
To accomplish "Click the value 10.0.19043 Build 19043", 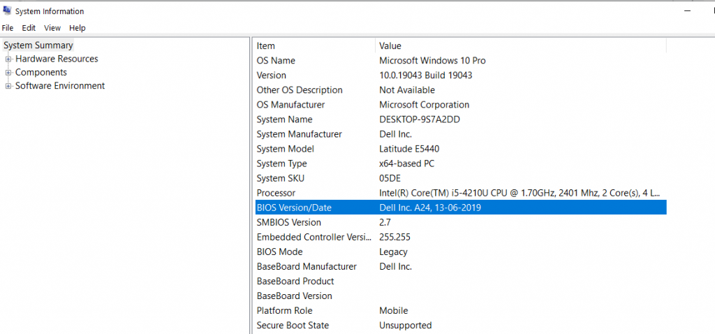I will (426, 75).
